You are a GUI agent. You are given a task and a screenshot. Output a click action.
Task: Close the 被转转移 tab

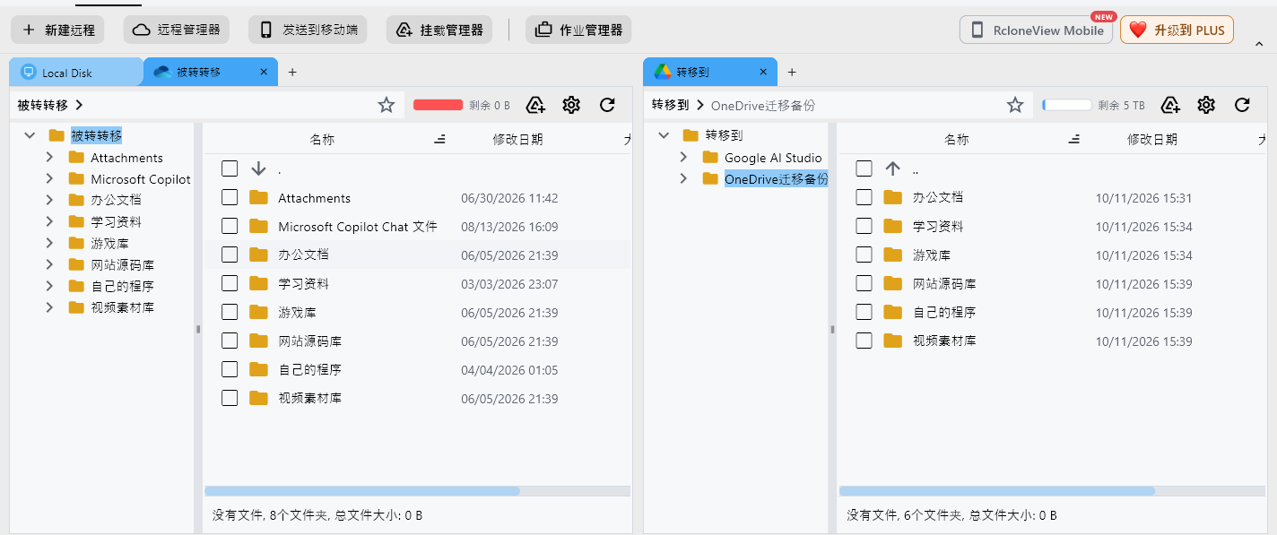coord(263,72)
